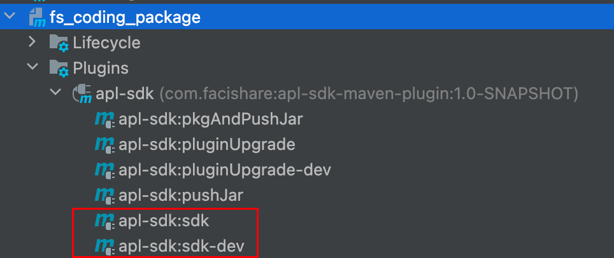
Task: Click the apl-sdk:sdk goal icon
Action: pos(104,221)
